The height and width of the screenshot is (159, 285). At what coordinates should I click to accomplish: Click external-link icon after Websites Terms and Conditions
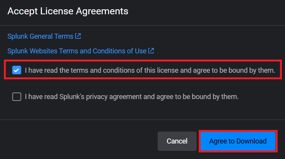[x=151, y=51]
